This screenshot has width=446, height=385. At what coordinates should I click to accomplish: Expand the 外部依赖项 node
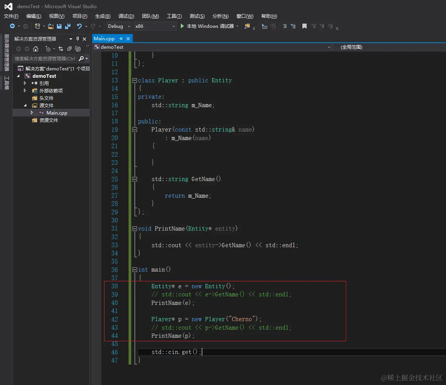click(25, 91)
